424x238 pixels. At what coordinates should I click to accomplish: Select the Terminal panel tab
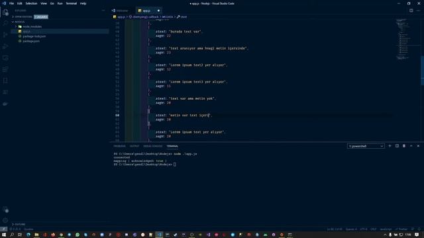(x=172, y=146)
